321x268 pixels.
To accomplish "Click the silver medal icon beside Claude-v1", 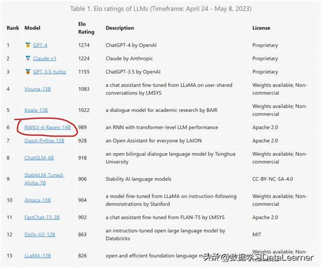I will 28,58.
